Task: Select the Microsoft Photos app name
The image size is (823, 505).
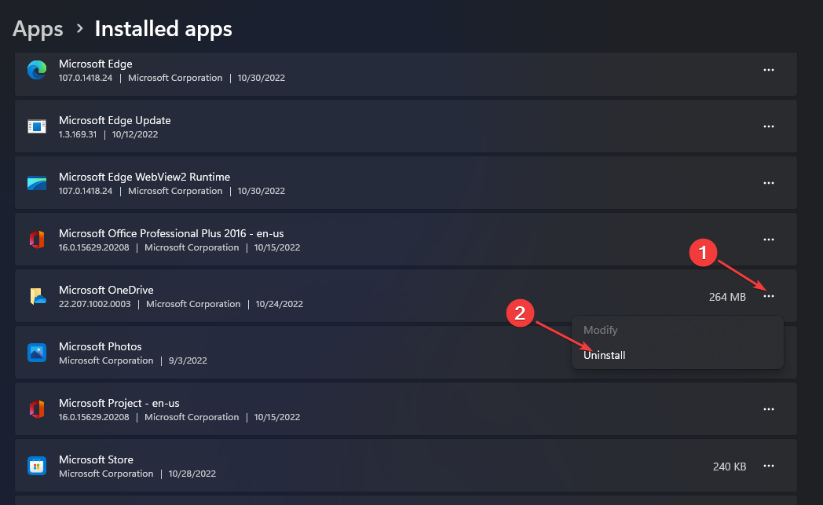Action: 101,347
